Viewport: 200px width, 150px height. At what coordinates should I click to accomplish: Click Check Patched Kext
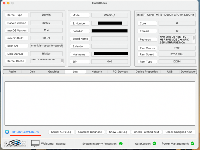[146, 132]
